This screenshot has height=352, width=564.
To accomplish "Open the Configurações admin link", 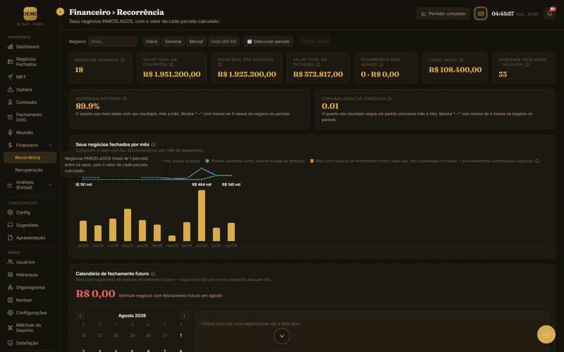I will [x=31, y=313].
